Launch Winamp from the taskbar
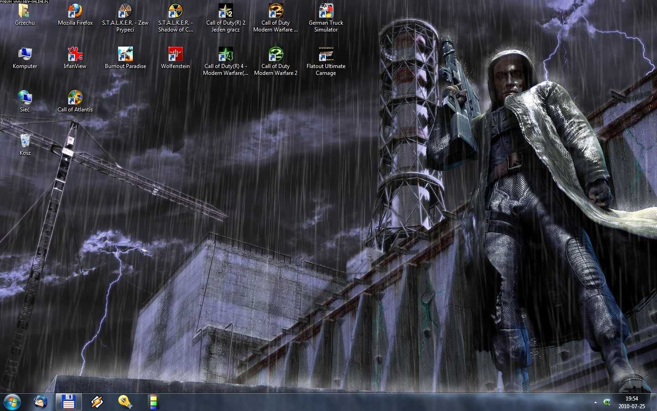The height and width of the screenshot is (411, 657). coord(97,402)
